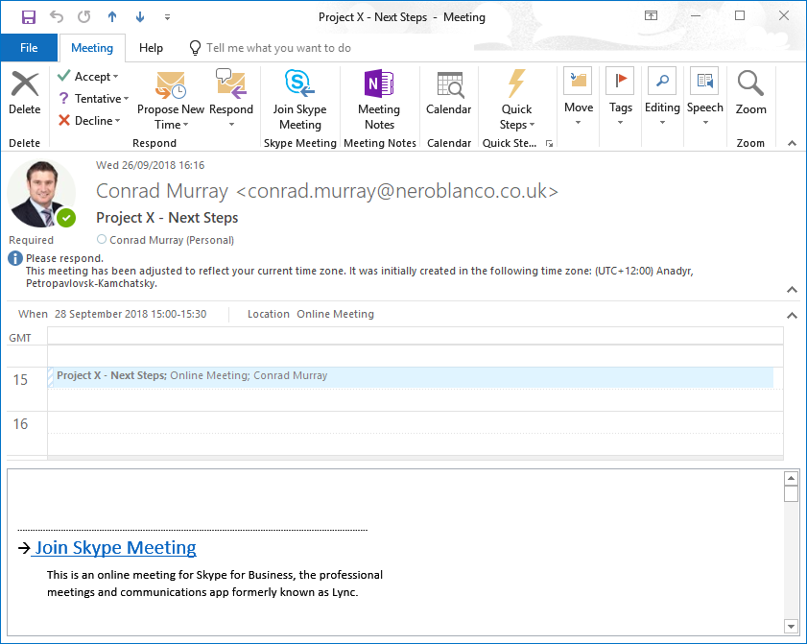Image resolution: width=807 pixels, height=644 pixels.
Task: Collapse the message header info chevron
Action: (x=792, y=290)
